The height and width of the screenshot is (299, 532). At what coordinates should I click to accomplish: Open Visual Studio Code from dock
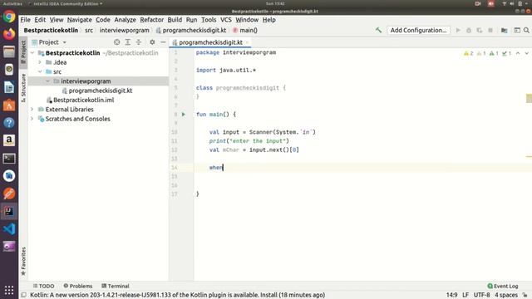point(9,229)
